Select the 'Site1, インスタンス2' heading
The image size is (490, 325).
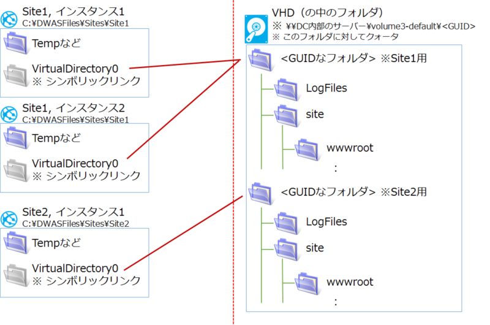(73, 108)
